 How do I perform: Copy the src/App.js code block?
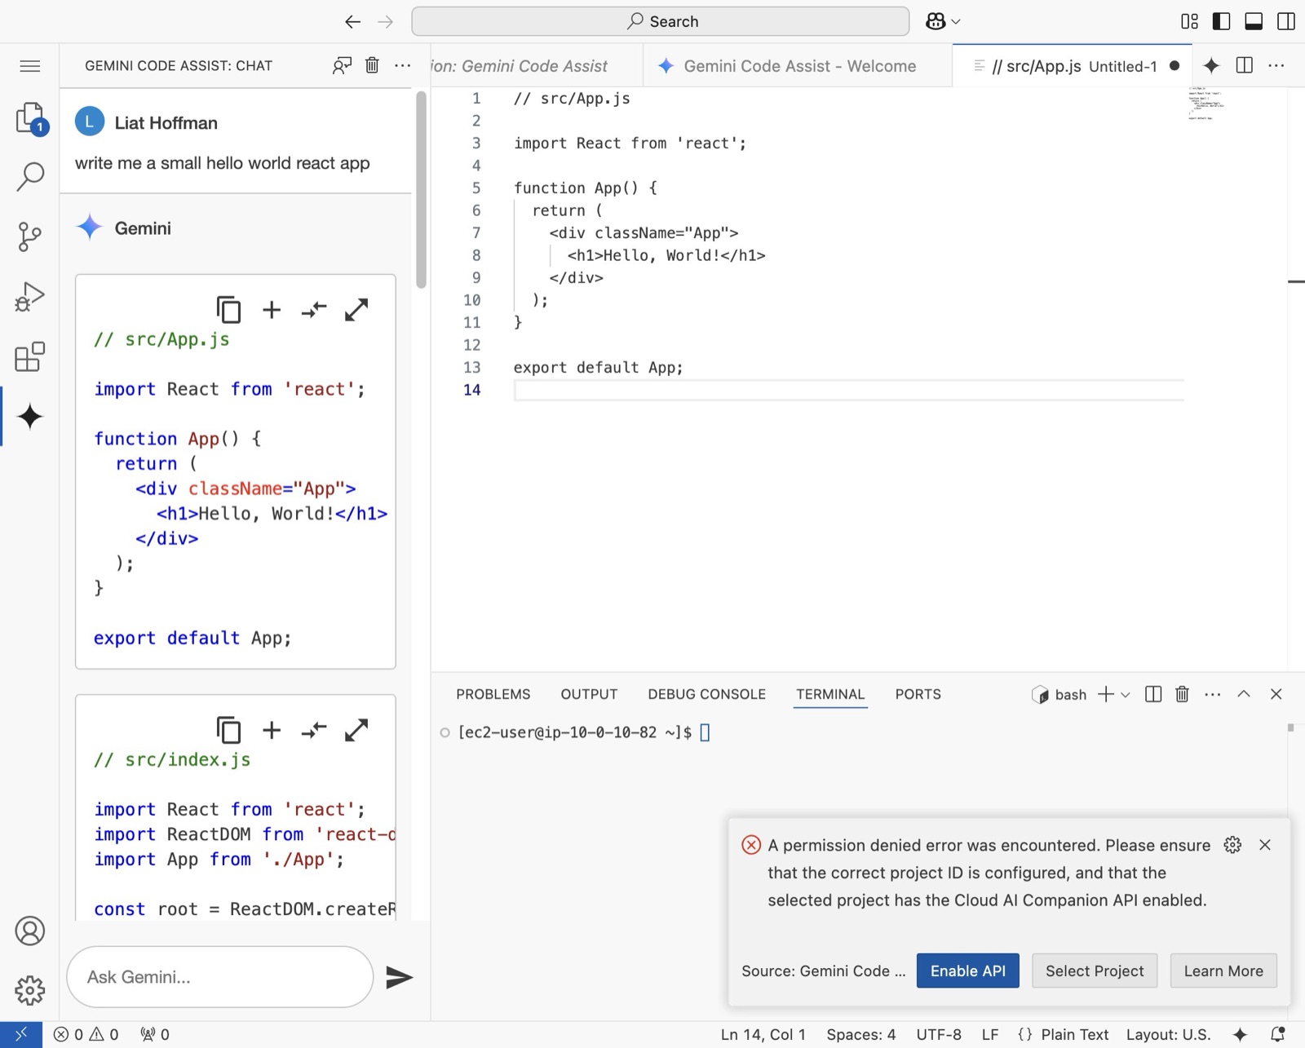pos(228,310)
